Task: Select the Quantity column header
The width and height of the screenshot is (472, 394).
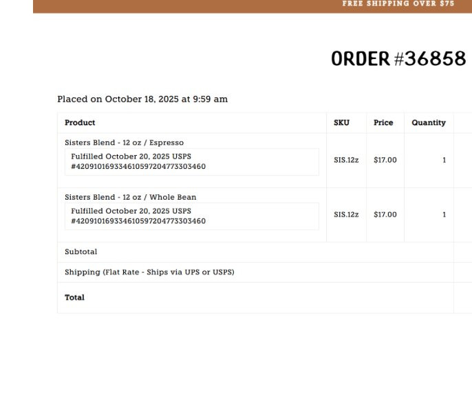Action: tap(428, 123)
